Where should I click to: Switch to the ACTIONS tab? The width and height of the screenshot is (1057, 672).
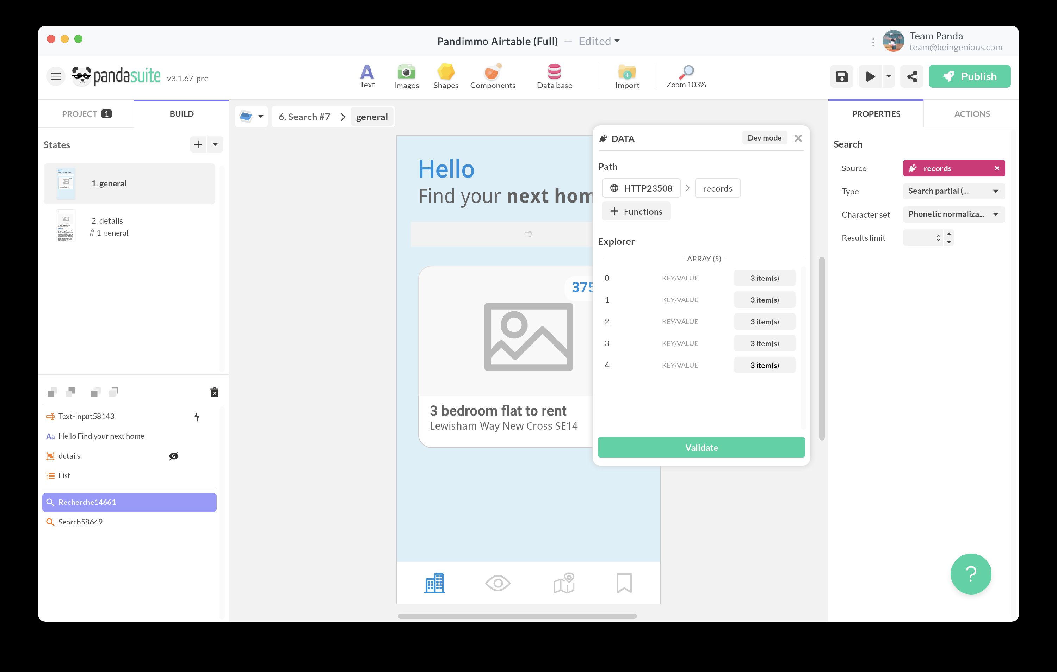(x=971, y=114)
